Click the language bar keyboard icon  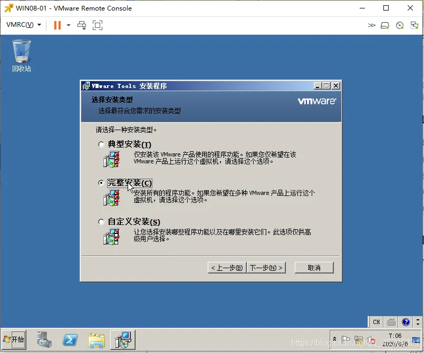coord(391,322)
